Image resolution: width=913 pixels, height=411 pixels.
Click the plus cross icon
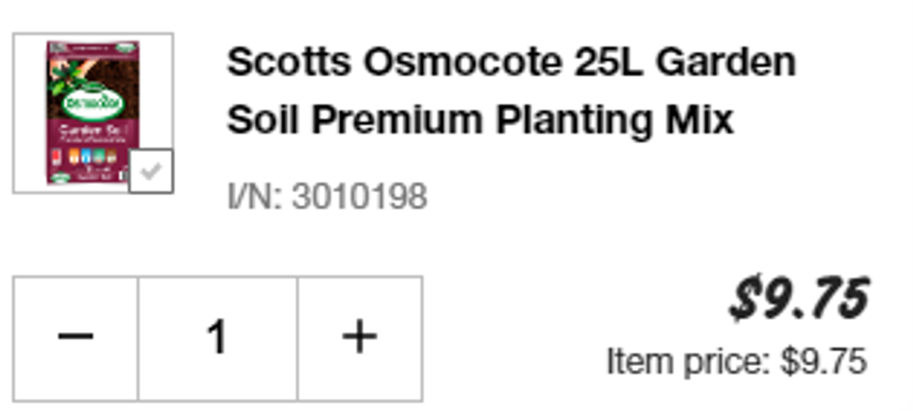click(360, 337)
